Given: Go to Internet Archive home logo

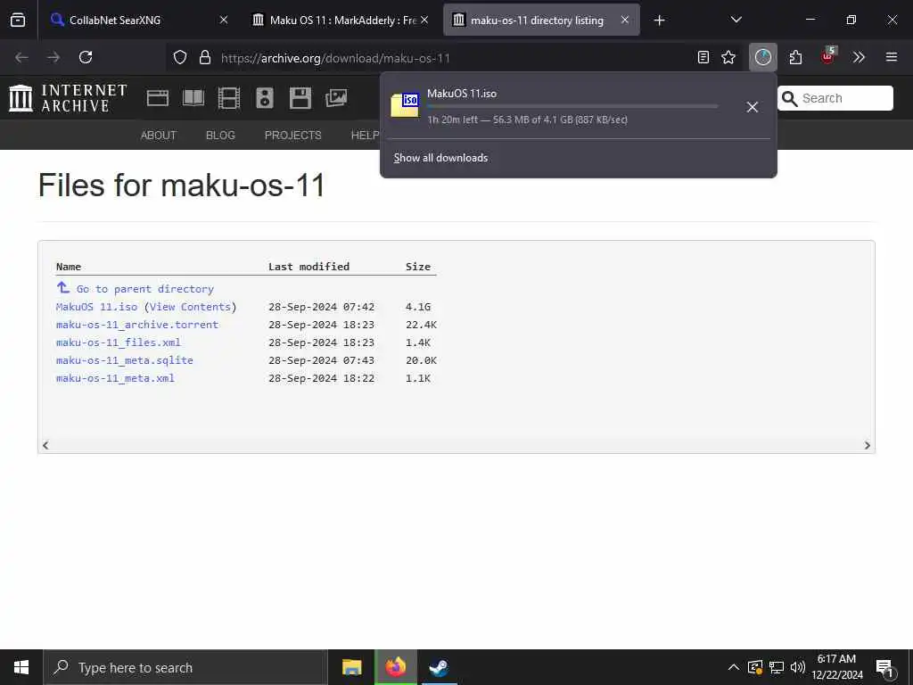Looking at the screenshot, I should (x=68, y=98).
